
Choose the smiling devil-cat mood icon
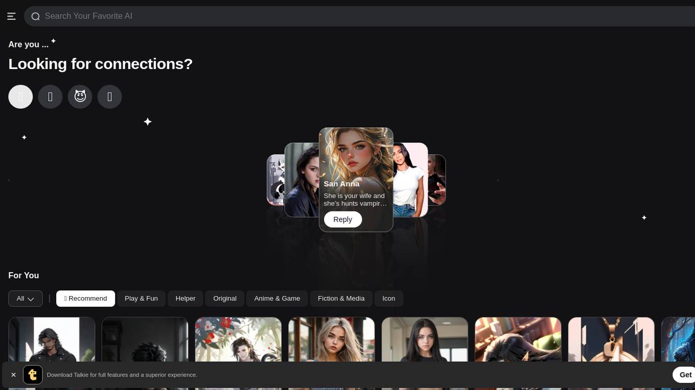click(80, 96)
